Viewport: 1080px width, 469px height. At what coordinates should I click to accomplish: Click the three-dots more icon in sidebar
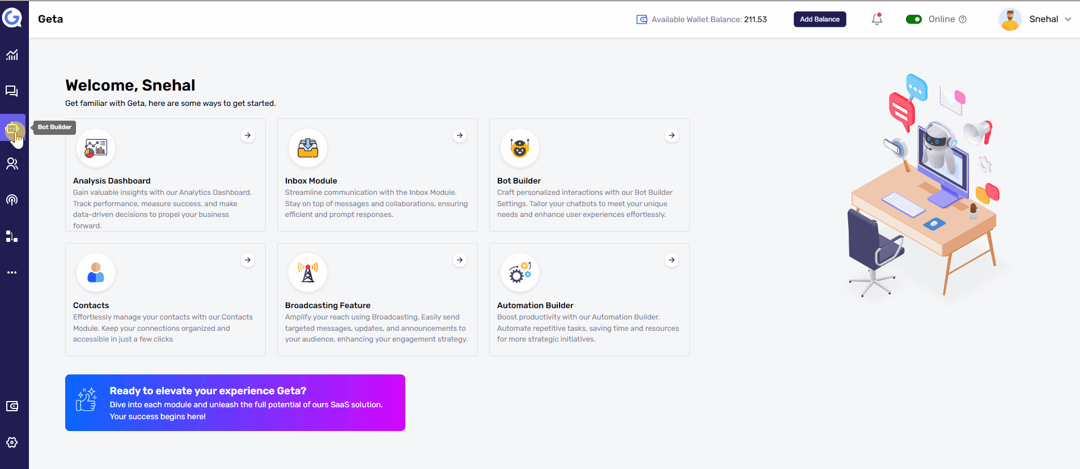click(x=12, y=272)
